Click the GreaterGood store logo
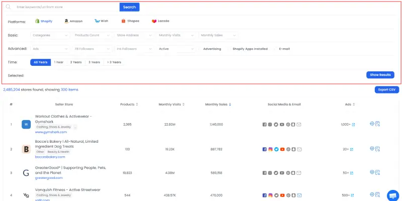Image resolution: width=402 pixels, height=201 pixels. pyautogui.click(x=26, y=173)
